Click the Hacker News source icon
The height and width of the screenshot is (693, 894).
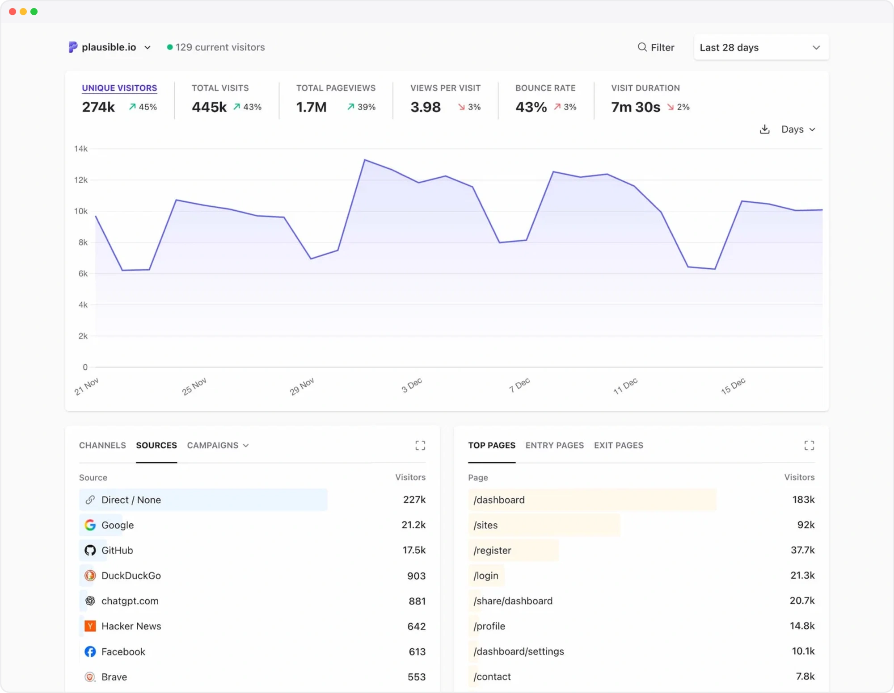90,626
